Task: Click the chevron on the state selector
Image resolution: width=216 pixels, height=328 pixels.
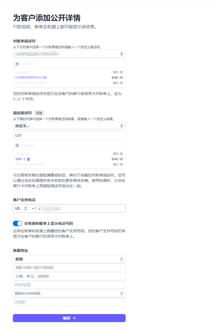Action: click(122, 293)
